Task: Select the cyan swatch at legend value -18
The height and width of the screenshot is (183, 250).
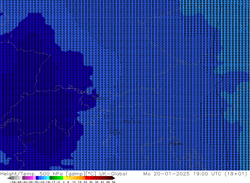Action: click(x=48, y=178)
